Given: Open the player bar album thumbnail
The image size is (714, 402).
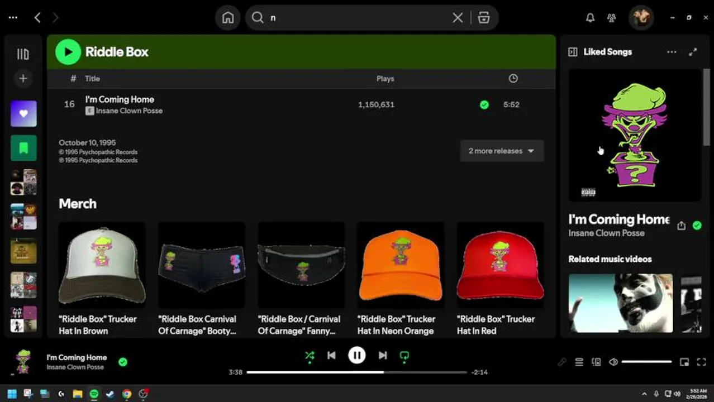Looking at the screenshot, I should 23,362.
